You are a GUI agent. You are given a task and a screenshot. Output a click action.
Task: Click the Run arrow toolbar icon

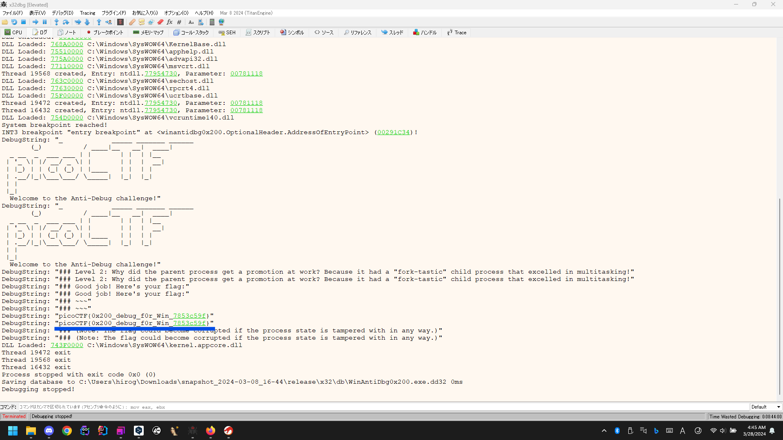click(x=36, y=22)
